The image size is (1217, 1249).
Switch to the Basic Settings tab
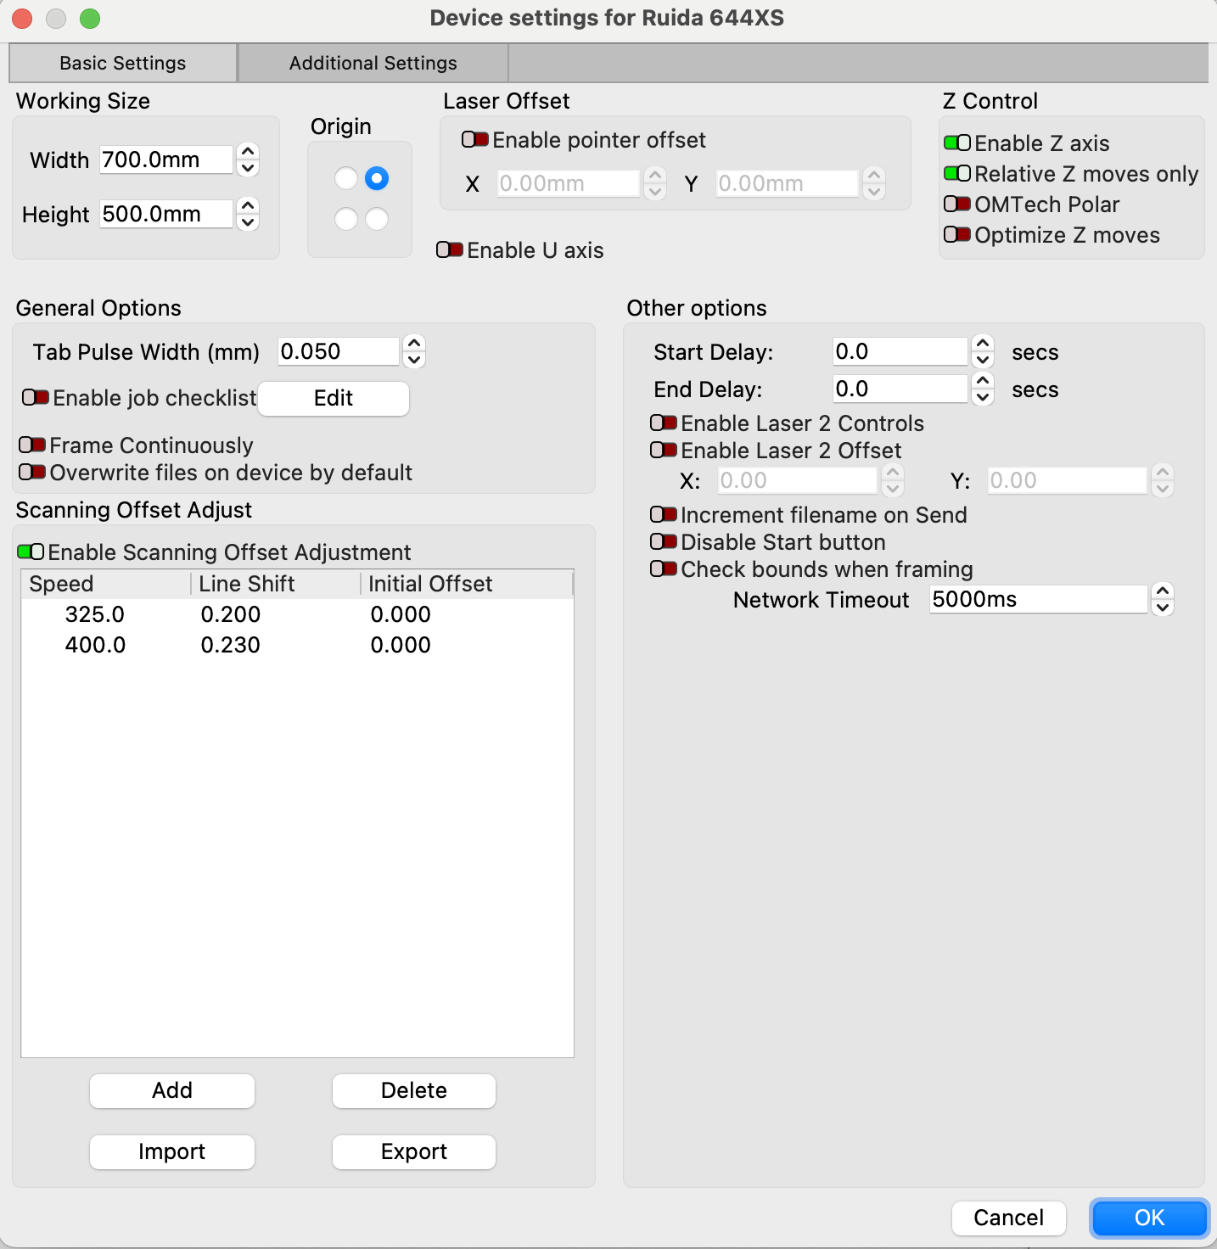click(x=123, y=63)
